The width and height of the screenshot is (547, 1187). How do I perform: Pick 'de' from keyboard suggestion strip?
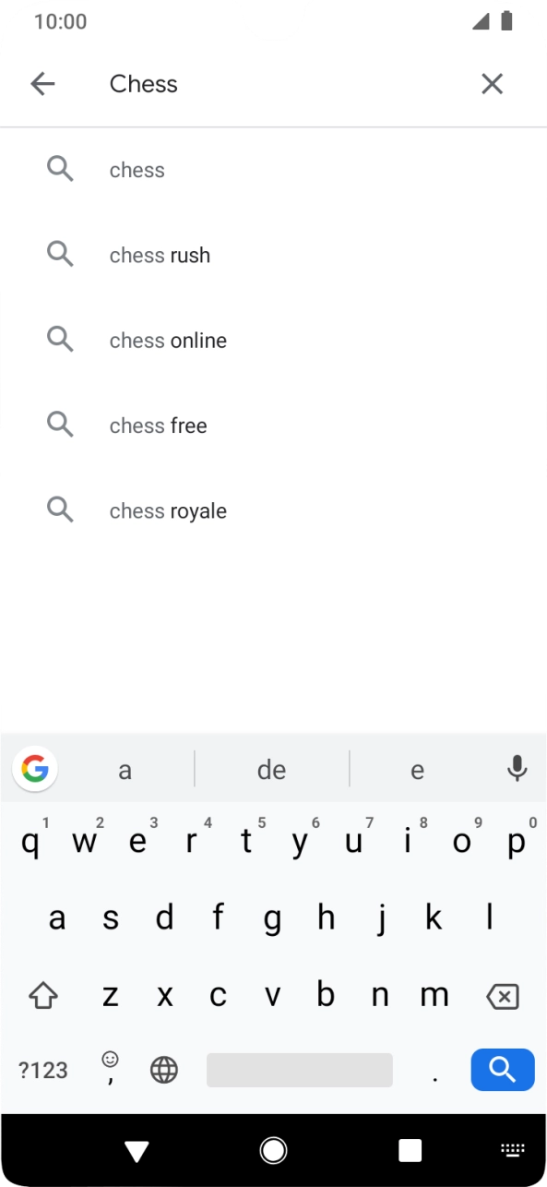click(272, 768)
